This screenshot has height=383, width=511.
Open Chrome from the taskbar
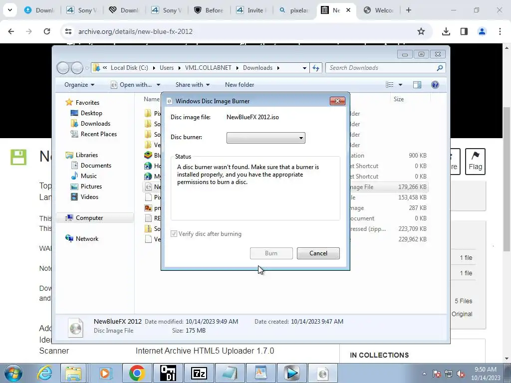137,373
